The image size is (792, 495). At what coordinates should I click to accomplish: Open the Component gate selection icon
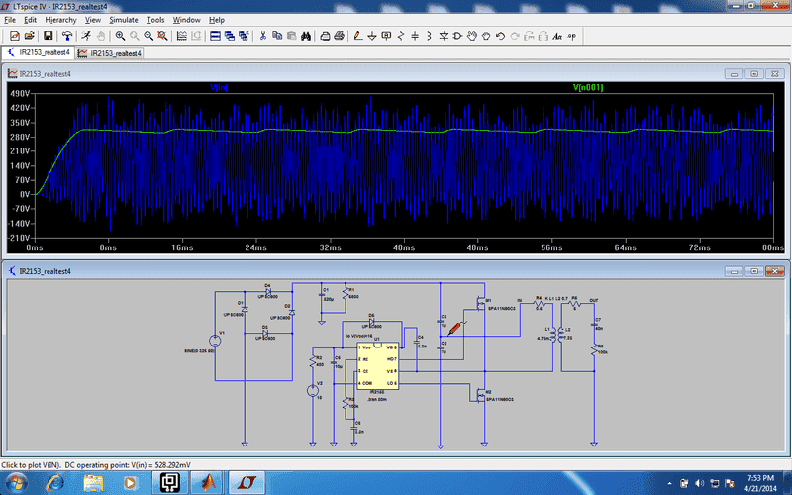457,36
